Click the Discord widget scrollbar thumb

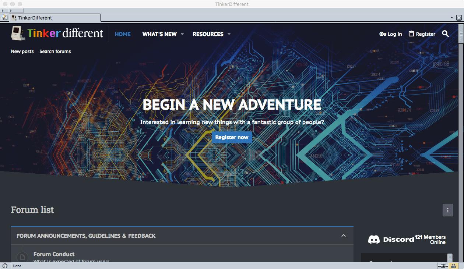coord(450,258)
